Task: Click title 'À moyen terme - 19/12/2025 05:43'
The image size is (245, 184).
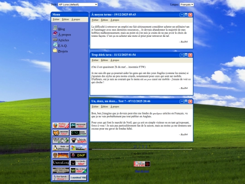Action: pyautogui.click(x=113, y=15)
